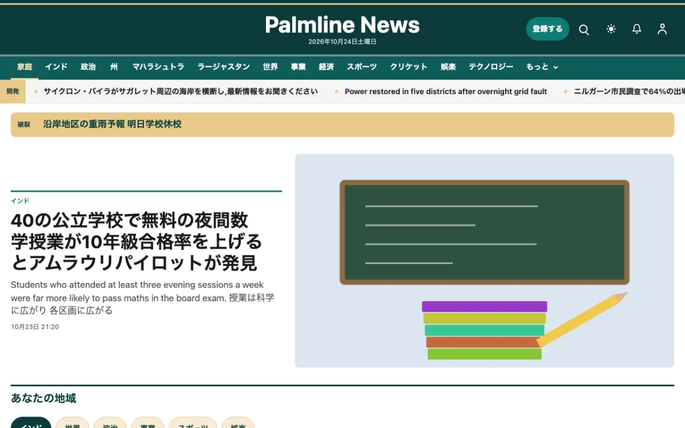
Task: Open ticker story Power restored in five districts
Action: click(446, 91)
